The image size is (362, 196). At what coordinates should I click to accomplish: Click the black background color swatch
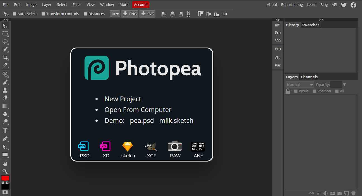[5, 187]
